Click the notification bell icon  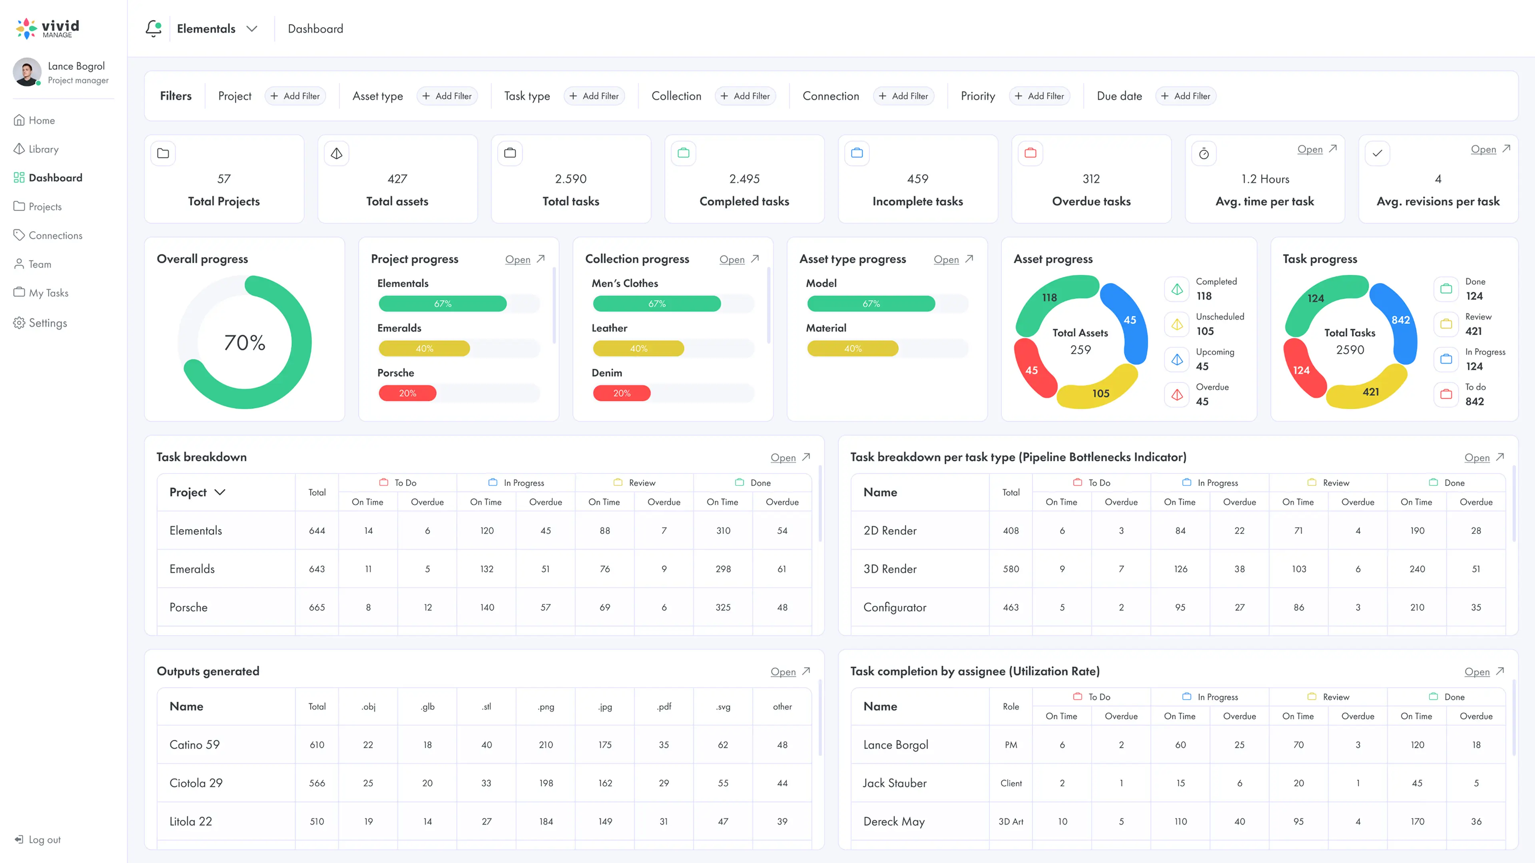pyautogui.click(x=154, y=28)
